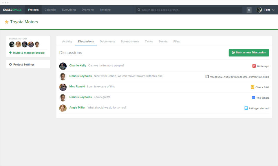This screenshot has width=278, height=166.
Task: Click the blue document icon for The Whale
Action: pyautogui.click(x=253, y=98)
